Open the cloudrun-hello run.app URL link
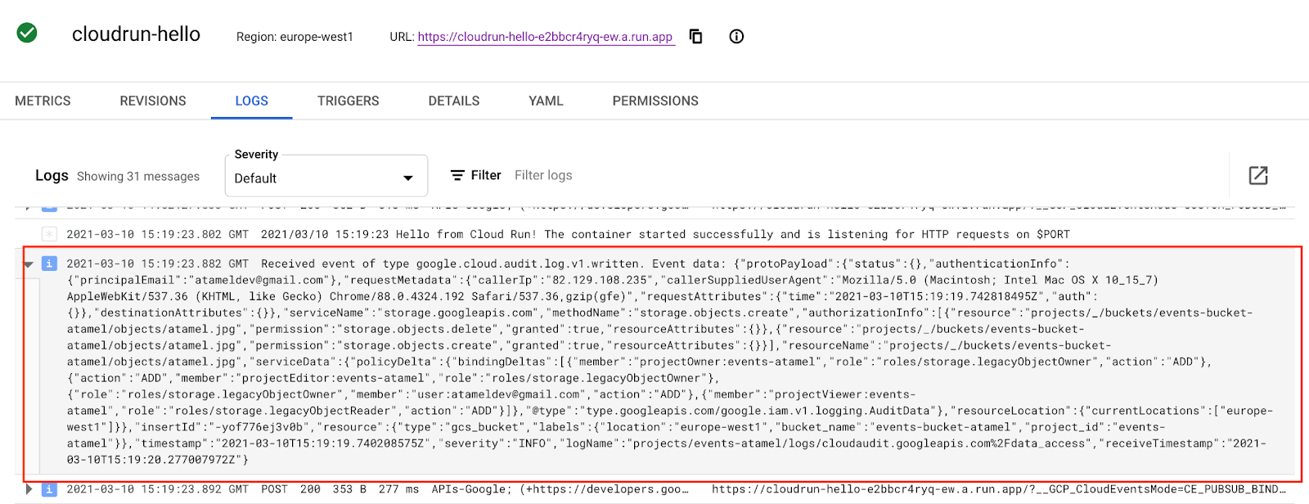The width and height of the screenshot is (1309, 504). [x=545, y=37]
